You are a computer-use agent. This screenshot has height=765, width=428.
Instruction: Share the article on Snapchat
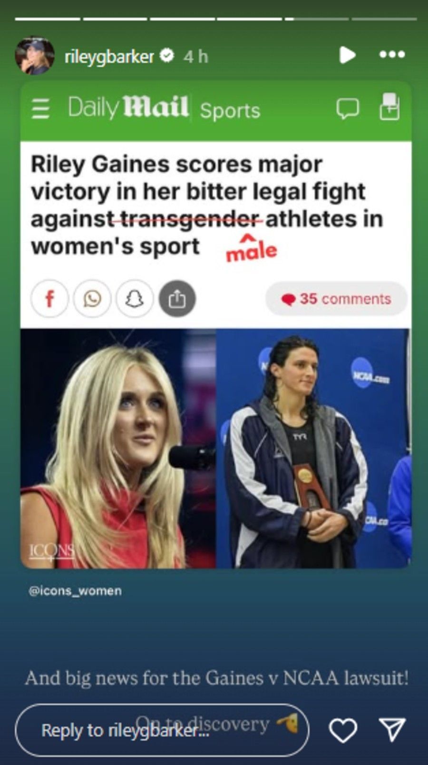[135, 299]
